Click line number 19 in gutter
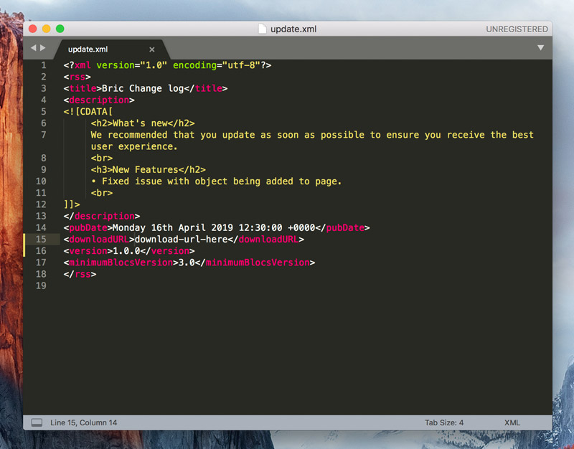The width and height of the screenshot is (574, 449). 41,285
